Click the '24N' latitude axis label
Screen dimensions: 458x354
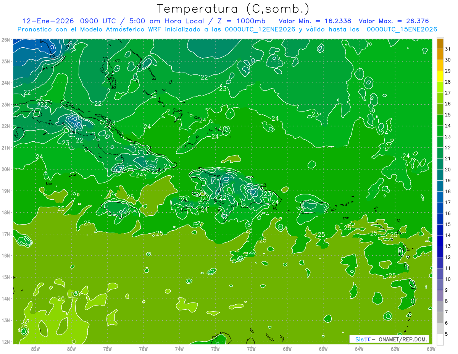pos(5,83)
